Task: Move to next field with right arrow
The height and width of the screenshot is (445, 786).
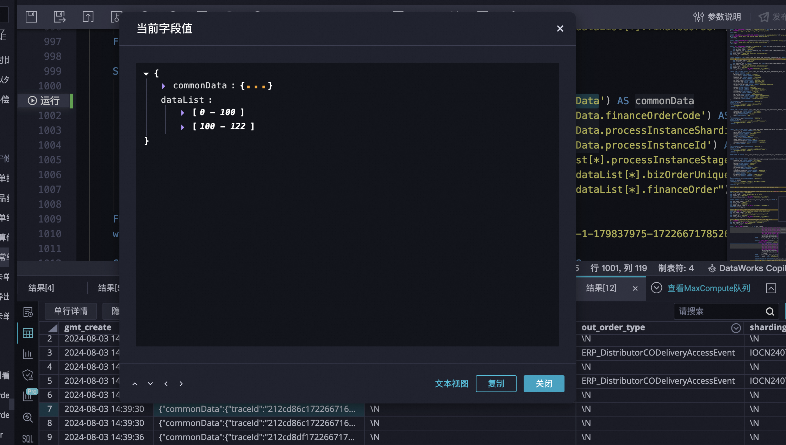Action: click(181, 384)
